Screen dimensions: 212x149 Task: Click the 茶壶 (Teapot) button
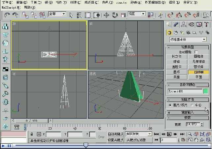tap(177, 77)
